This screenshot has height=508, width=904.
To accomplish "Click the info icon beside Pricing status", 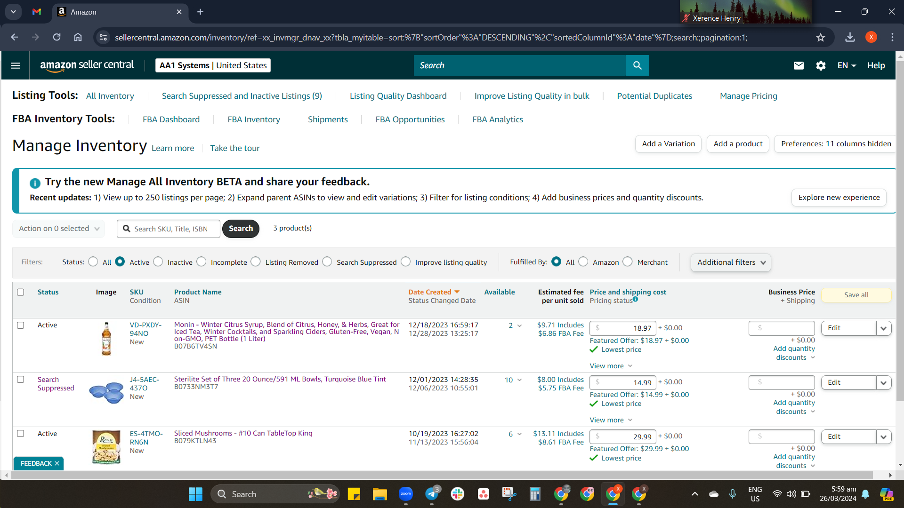I will (635, 299).
